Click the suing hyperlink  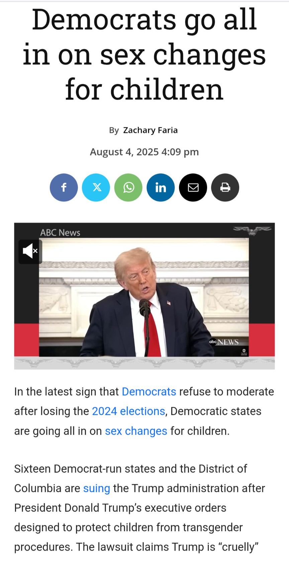coord(97,488)
